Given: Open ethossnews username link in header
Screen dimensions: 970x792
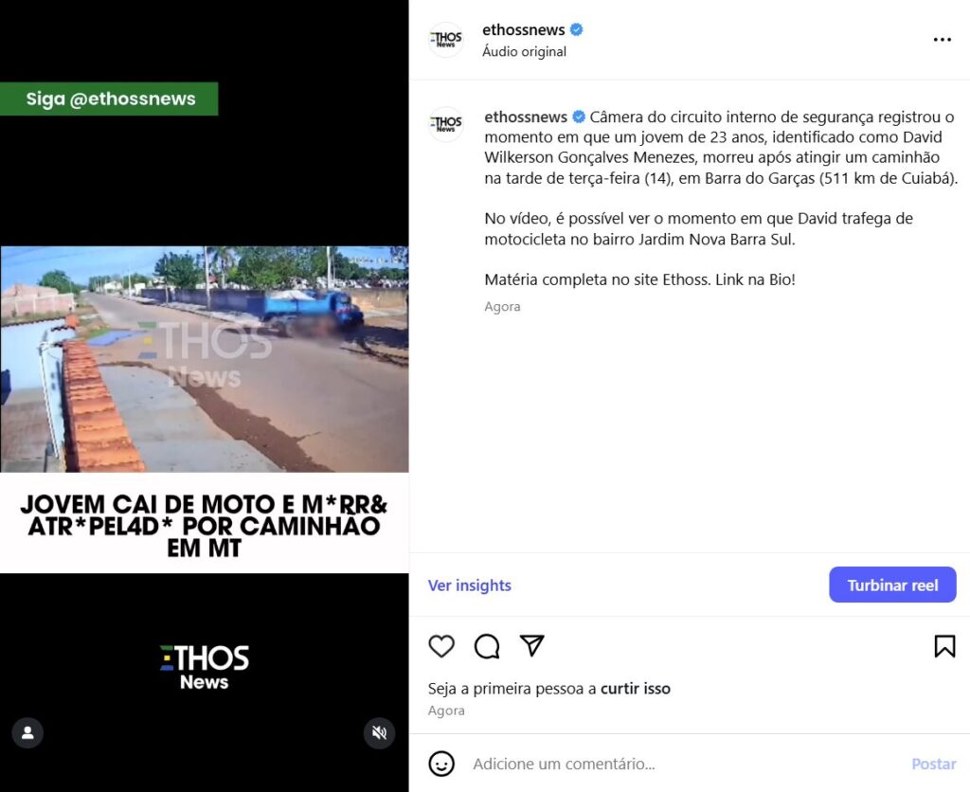Looking at the screenshot, I should (x=523, y=29).
